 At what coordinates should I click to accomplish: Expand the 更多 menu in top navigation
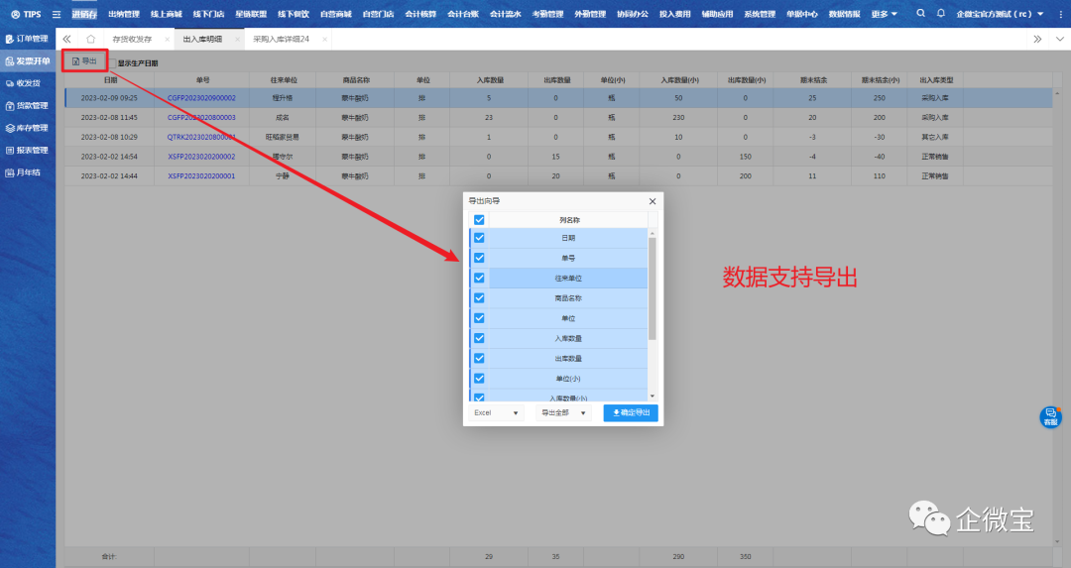[x=884, y=14]
